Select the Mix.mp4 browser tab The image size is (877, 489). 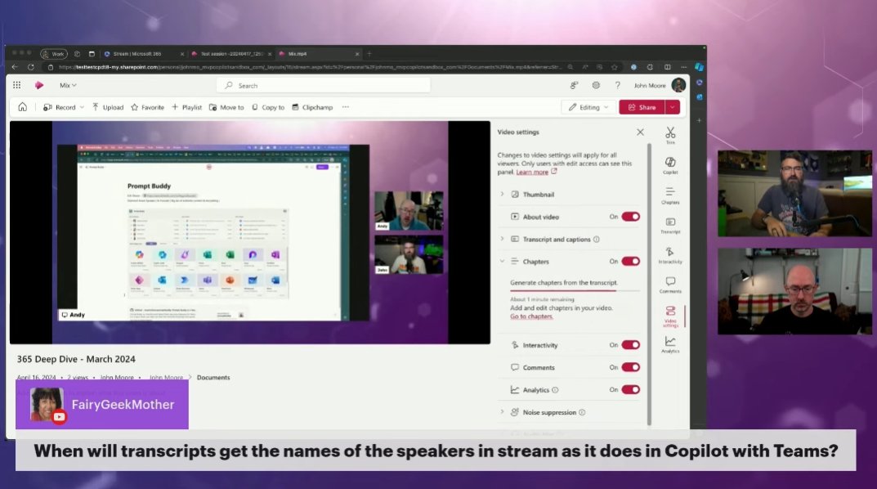(x=318, y=54)
